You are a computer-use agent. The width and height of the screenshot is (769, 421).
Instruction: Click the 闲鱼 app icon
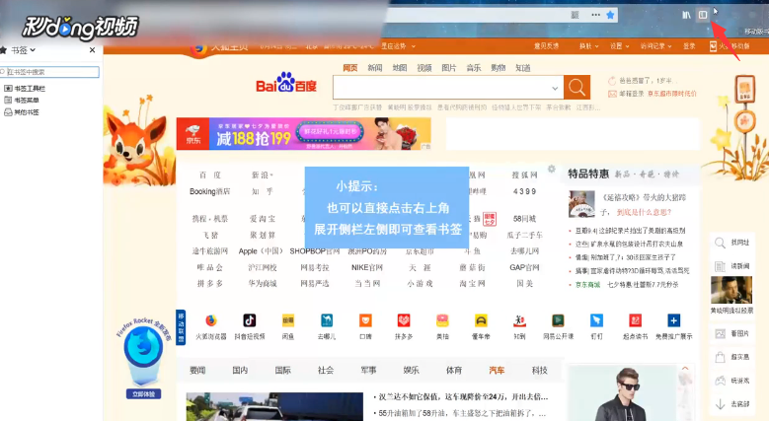click(288, 320)
